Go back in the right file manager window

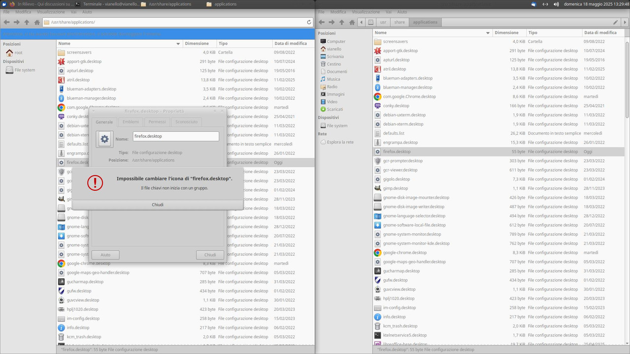point(321,22)
